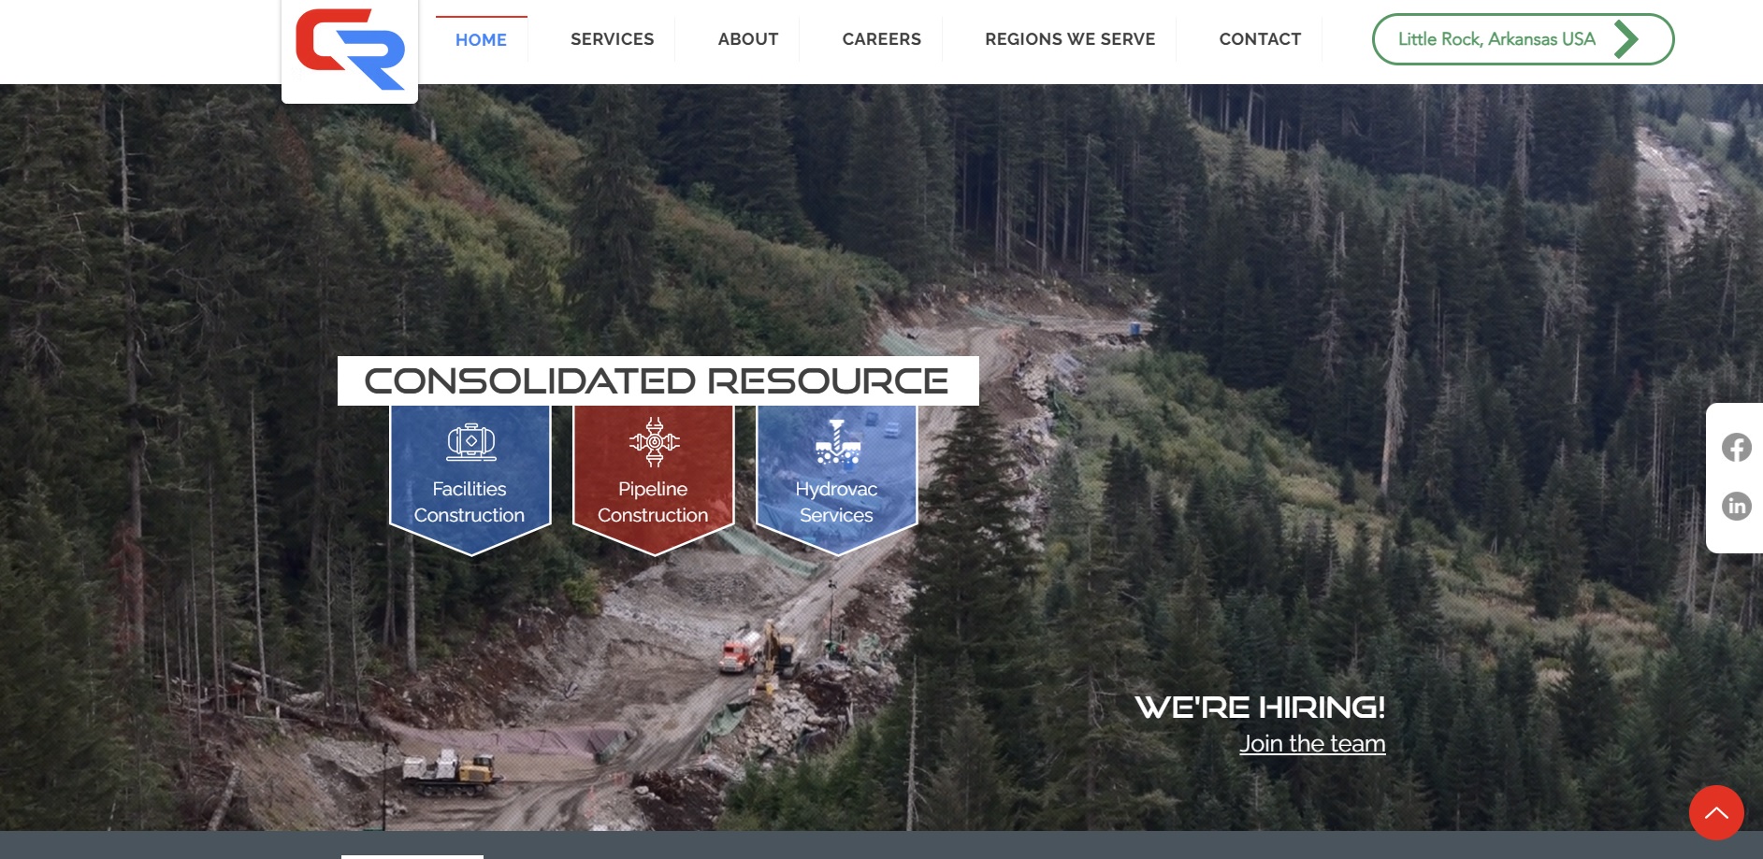Click the Pipeline Construction valve icon

coord(654,441)
